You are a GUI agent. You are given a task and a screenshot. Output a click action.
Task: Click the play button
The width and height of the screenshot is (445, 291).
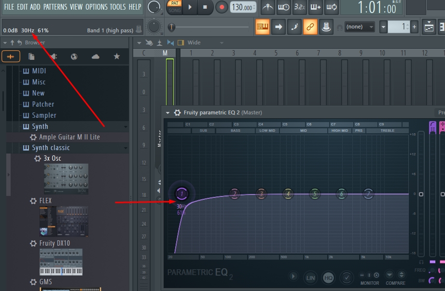click(190, 7)
